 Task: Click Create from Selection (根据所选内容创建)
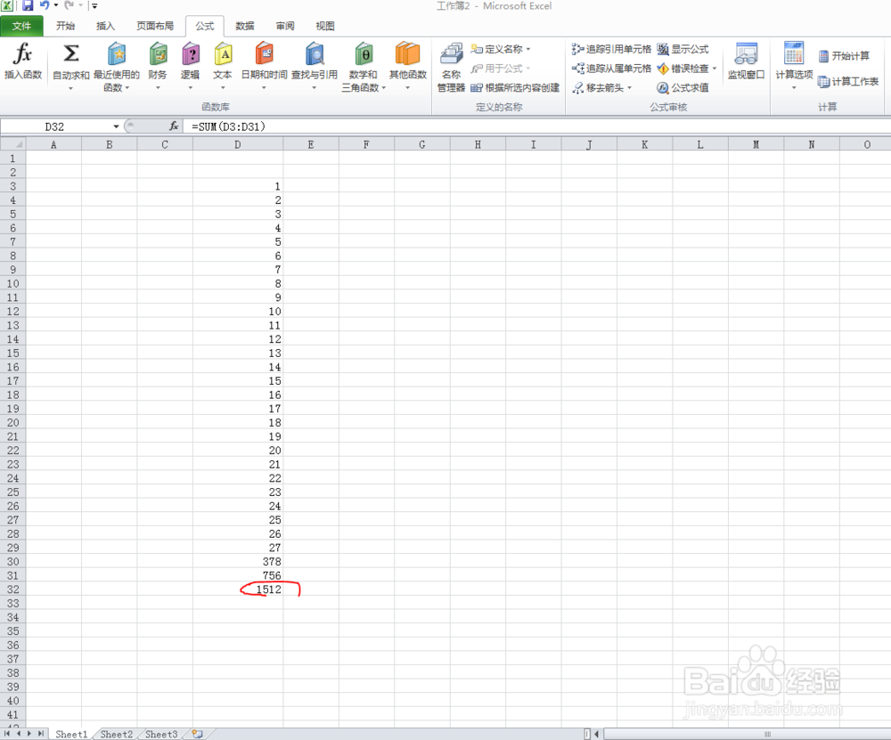(x=515, y=87)
